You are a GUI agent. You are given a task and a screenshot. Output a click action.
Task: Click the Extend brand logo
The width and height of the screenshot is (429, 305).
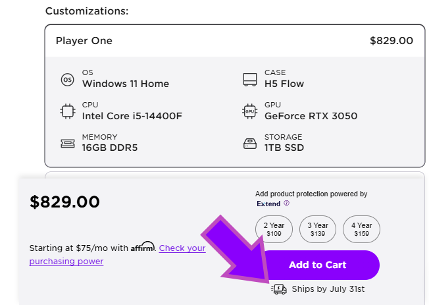(x=268, y=204)
